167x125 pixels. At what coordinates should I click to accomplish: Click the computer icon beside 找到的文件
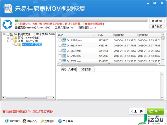tap(11, 34)
